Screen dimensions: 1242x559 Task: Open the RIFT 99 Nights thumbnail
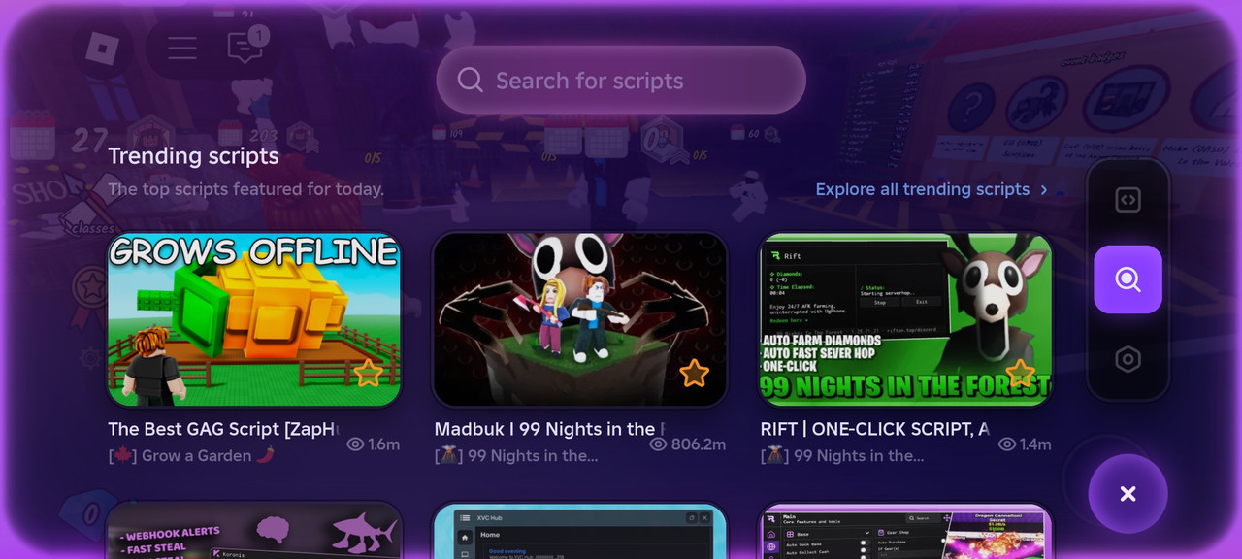(906, 319)
